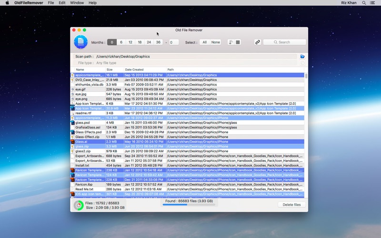
Task: Click the Found files progress bar
Action: (x=189, y=205)
